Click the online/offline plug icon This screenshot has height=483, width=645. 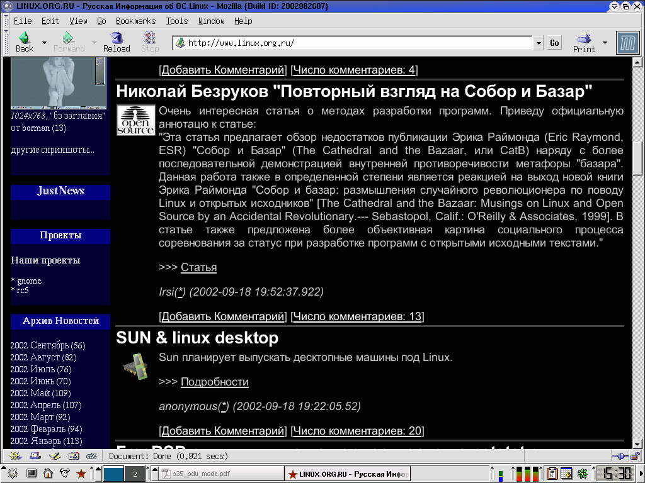tap(620, 456)
